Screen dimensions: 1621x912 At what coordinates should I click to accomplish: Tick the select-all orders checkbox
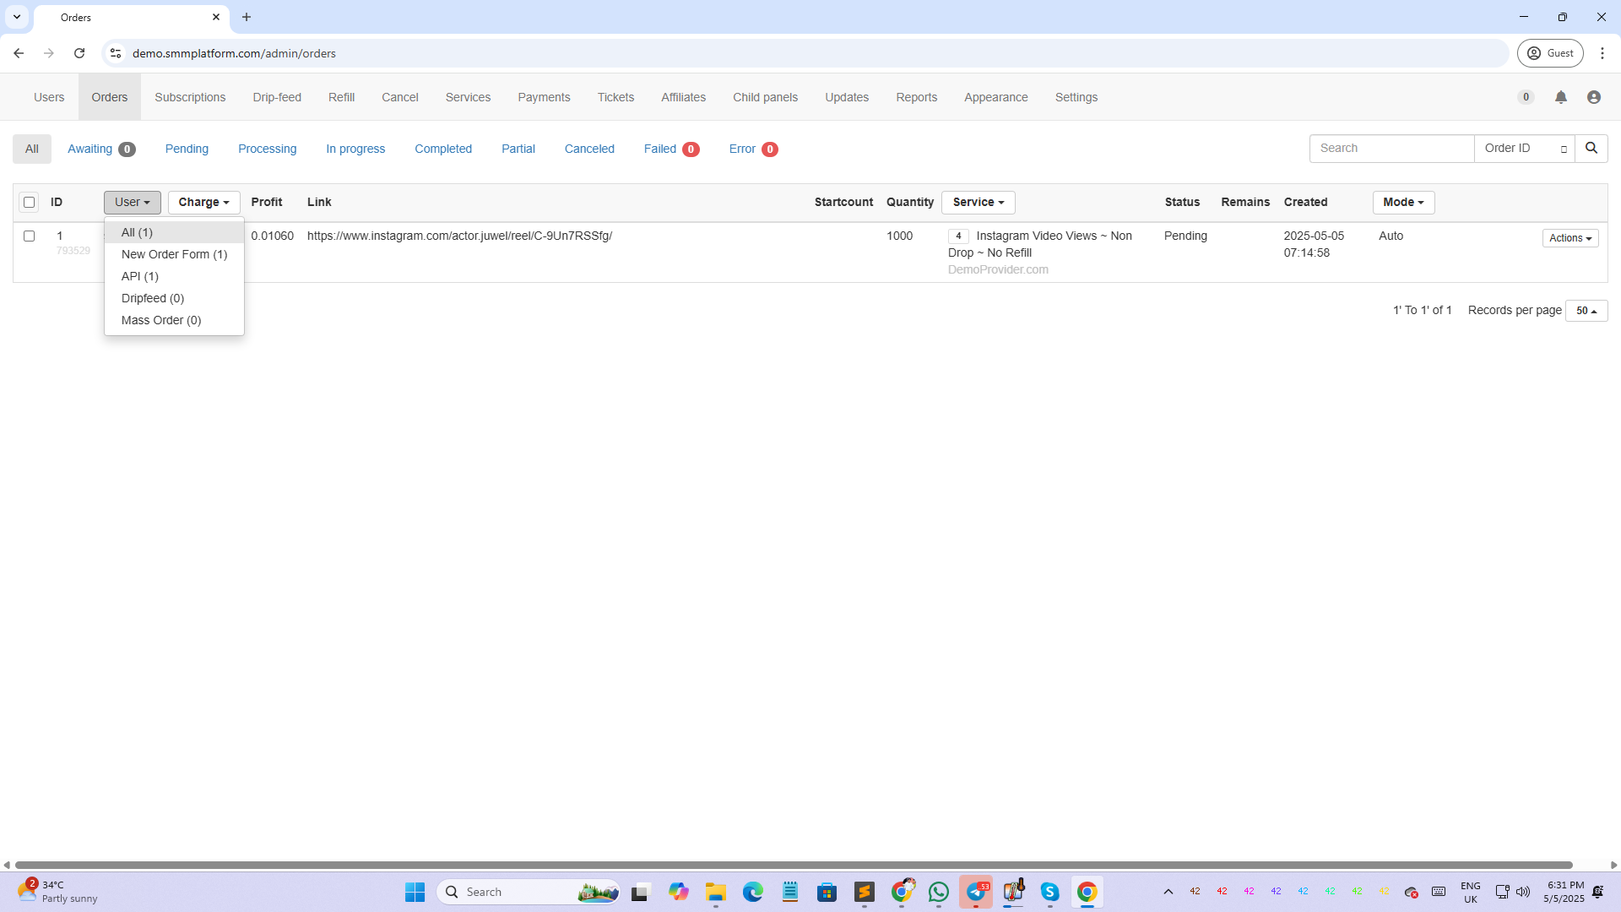click(x=30, y=203)
